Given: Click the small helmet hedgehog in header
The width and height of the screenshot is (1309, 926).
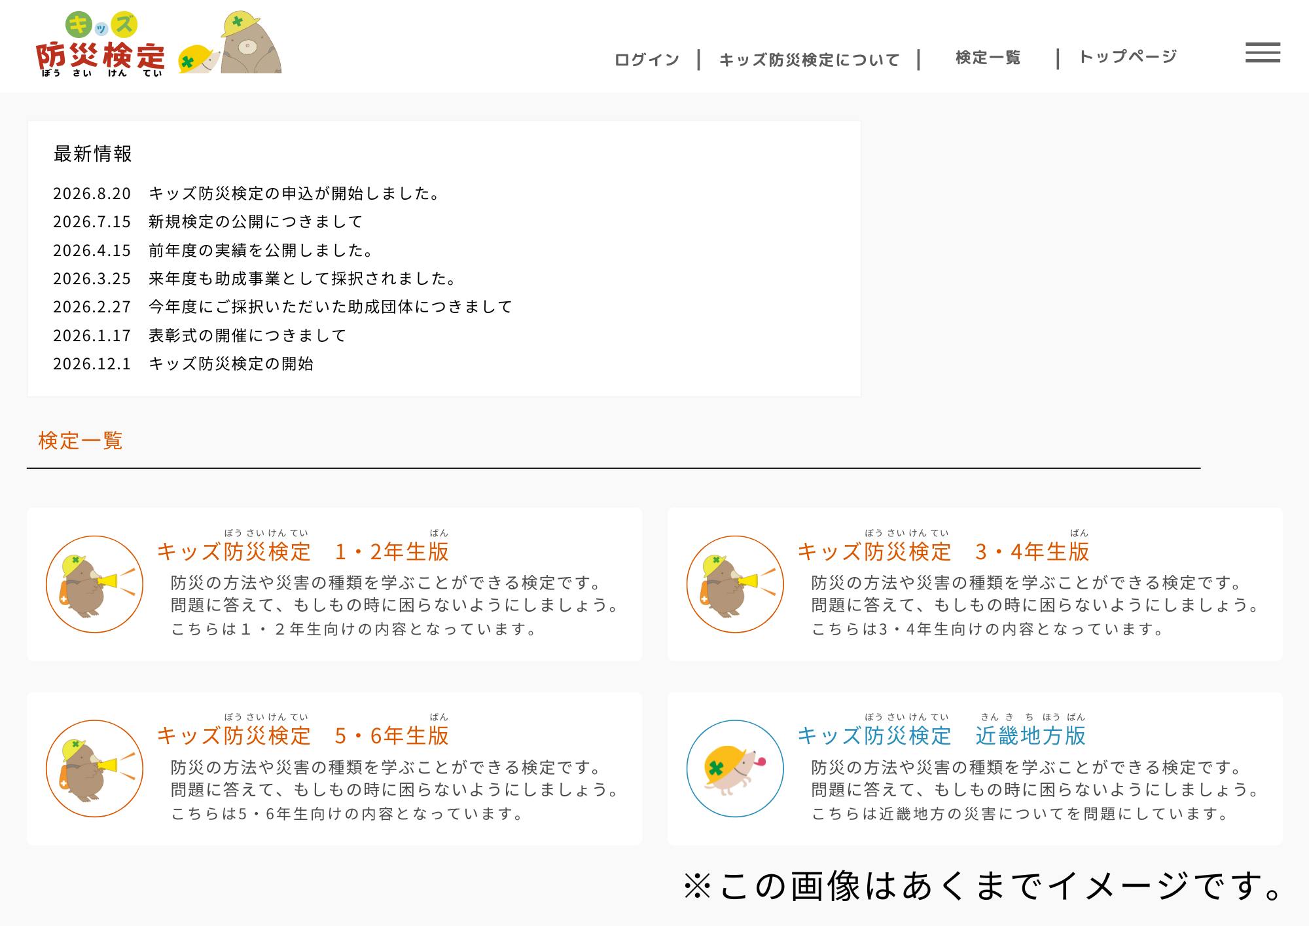Looking at the screenshot, I should (x=198, y=59).
